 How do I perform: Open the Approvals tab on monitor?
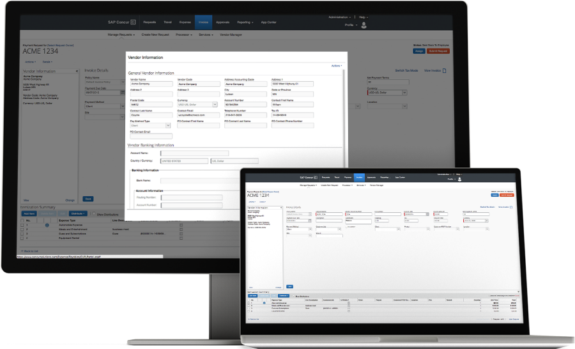(222, 22)
